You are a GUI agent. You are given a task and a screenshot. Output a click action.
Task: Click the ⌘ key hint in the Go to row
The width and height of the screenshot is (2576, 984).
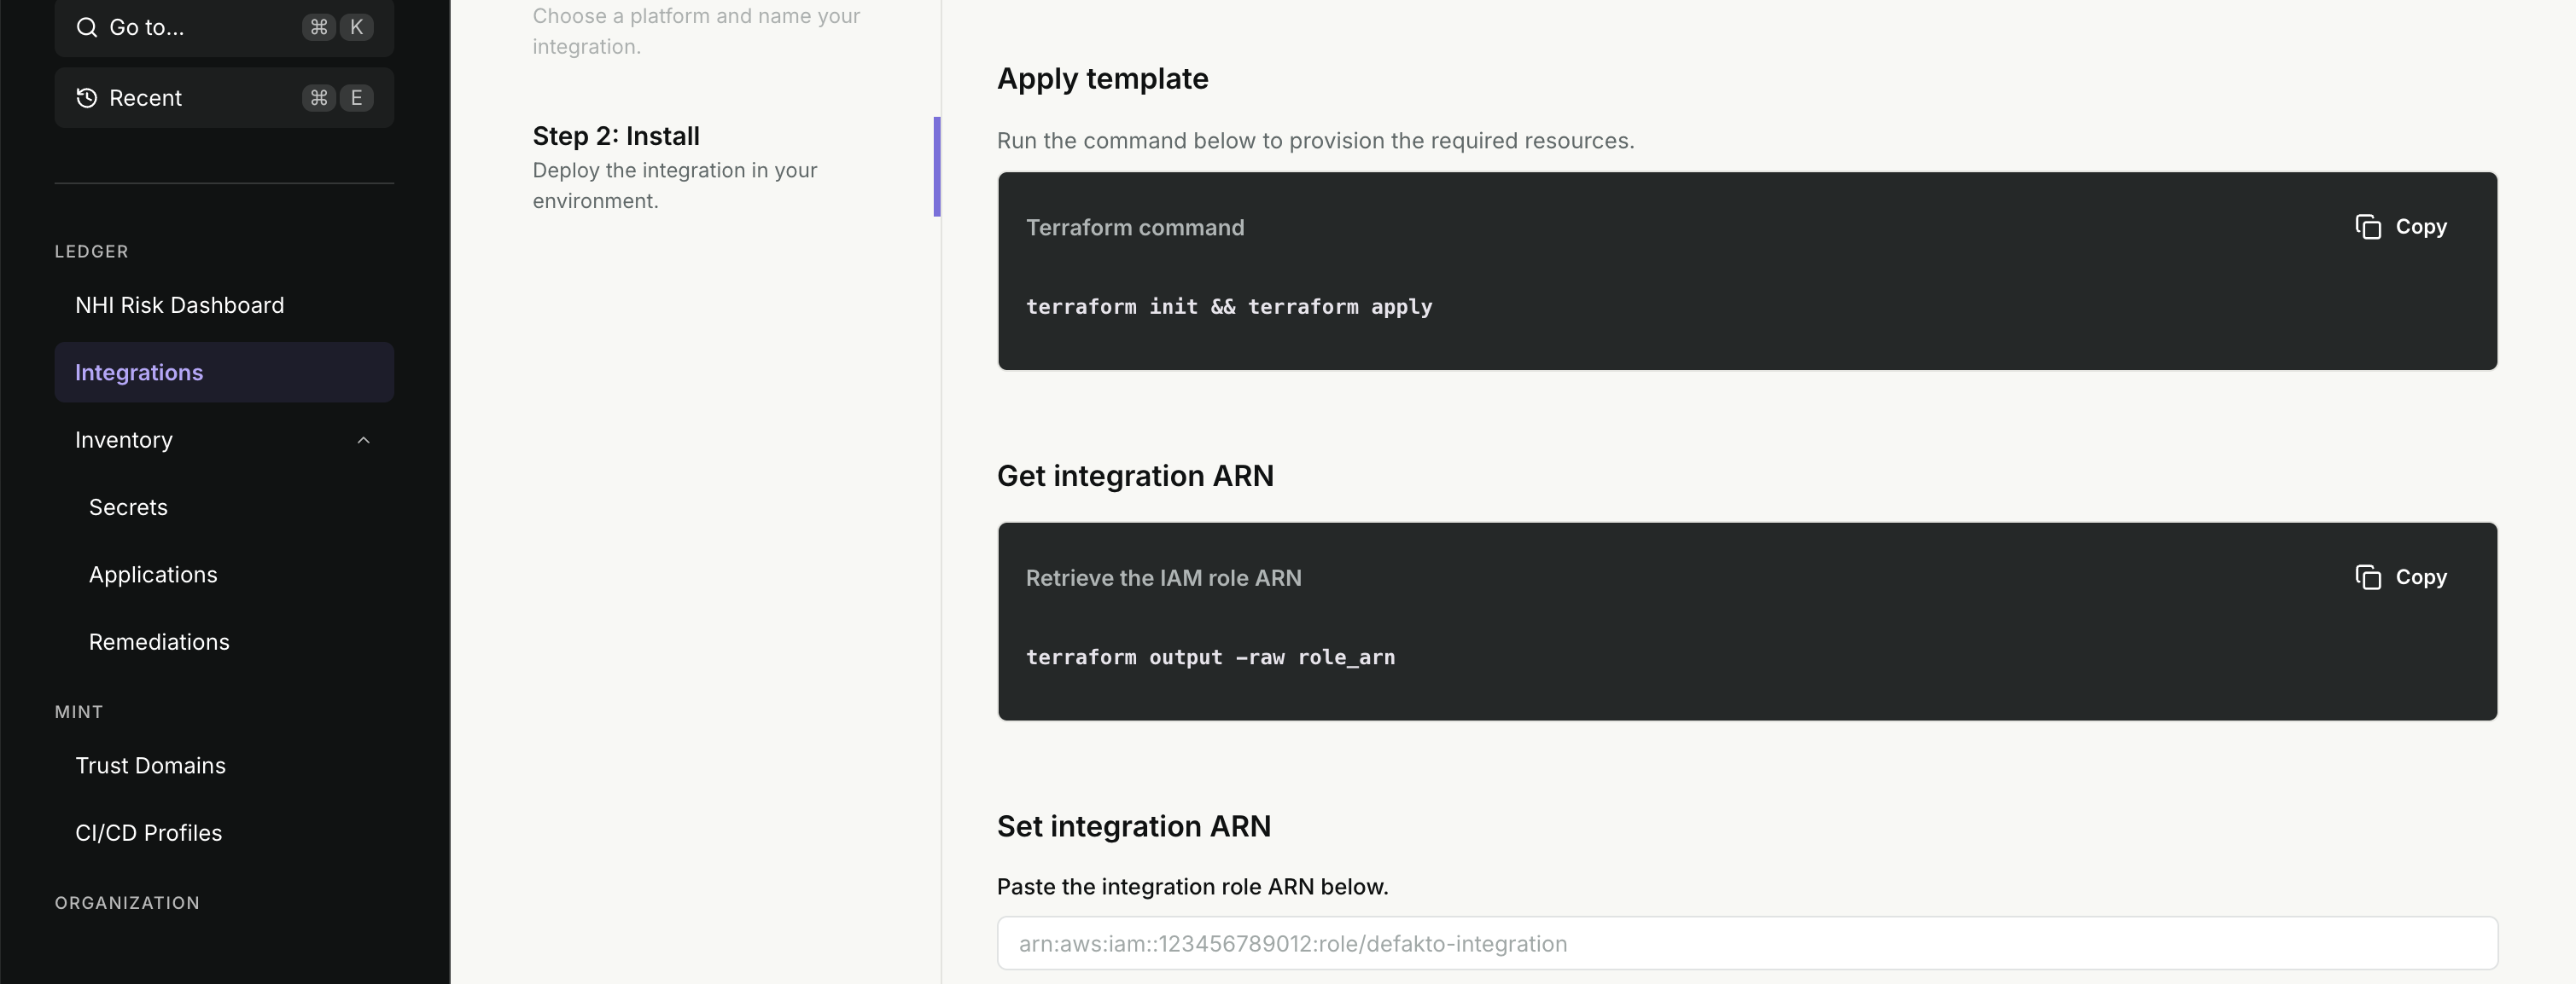pyautogui.click(x=318, y=27)
